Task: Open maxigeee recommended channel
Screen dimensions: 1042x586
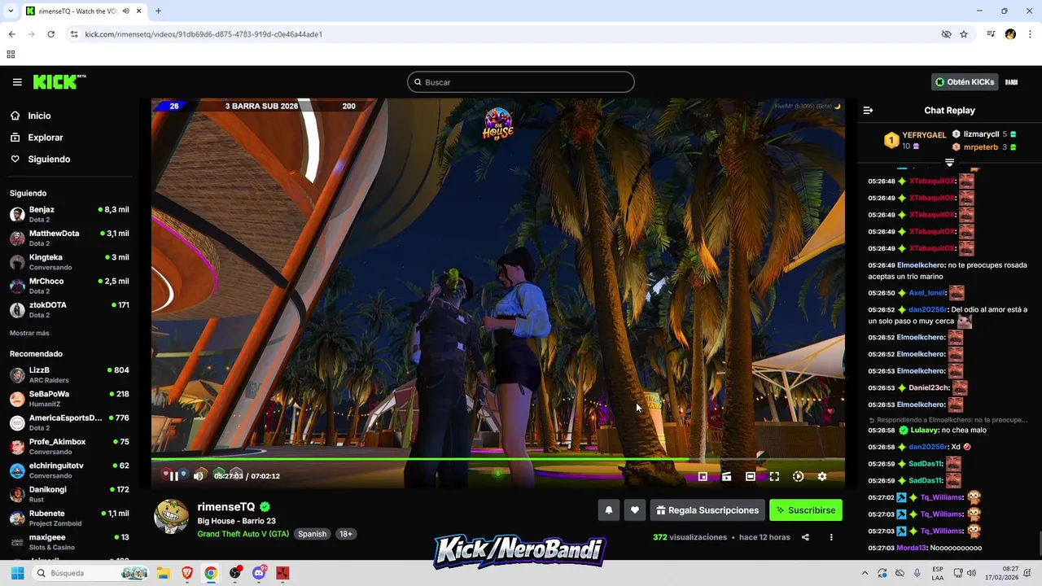Action: pos(68,542)
